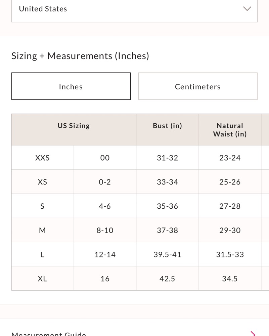Select the XS size cell
Screen dimensions: 269x336
(42, 182)
